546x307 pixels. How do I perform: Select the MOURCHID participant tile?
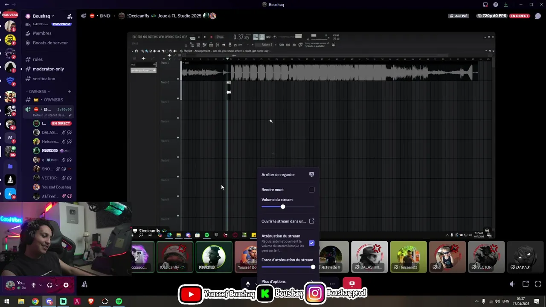214,257
